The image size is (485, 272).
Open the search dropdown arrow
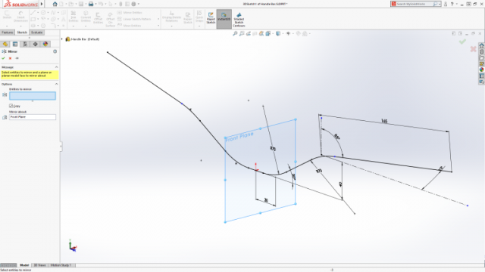440,4
